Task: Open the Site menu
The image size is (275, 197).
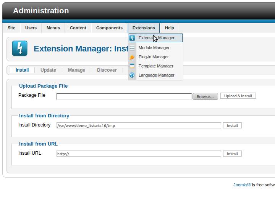Action: pos(11,28)
